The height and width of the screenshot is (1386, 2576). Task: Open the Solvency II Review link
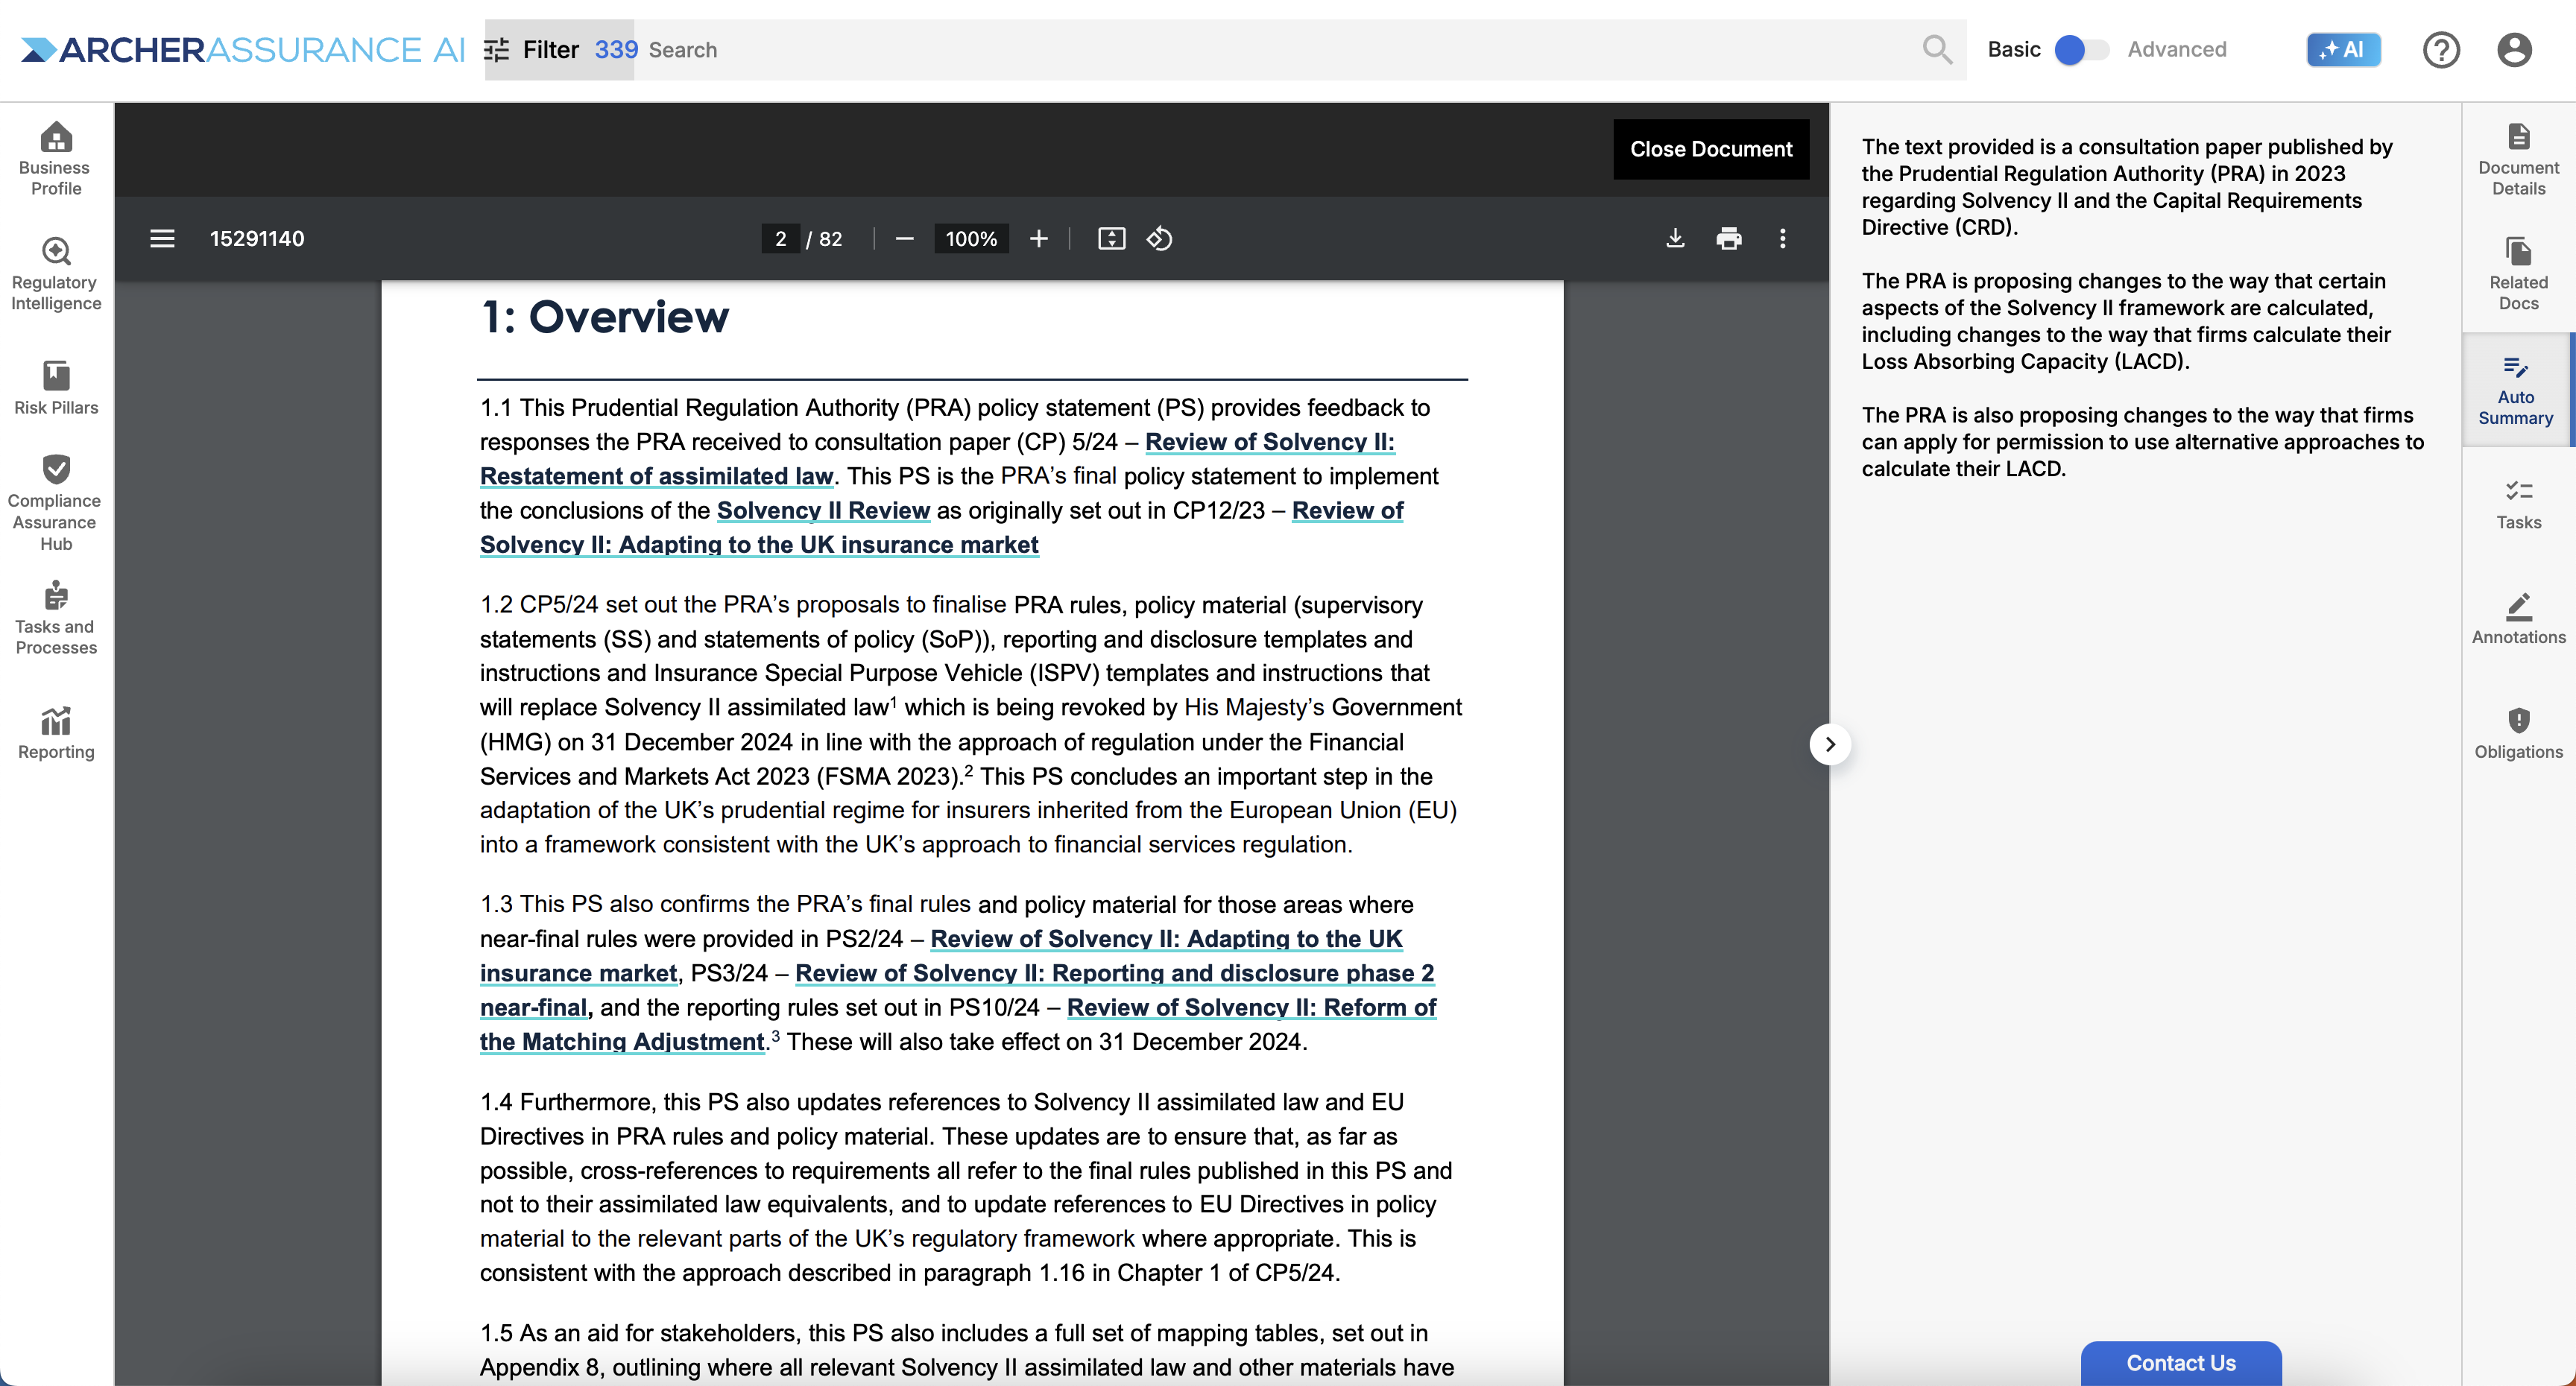[x=823, y=510]
